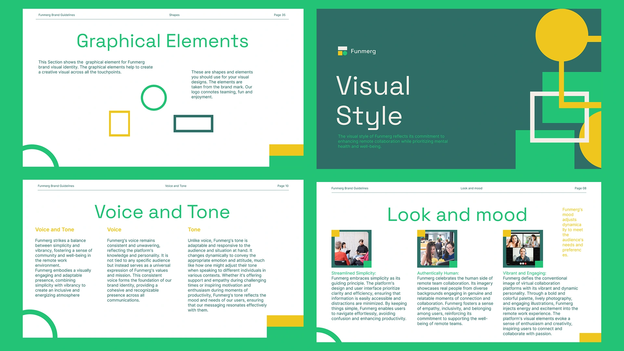
Task: Open the video call screenshot photo
Action: pos(523,249)
